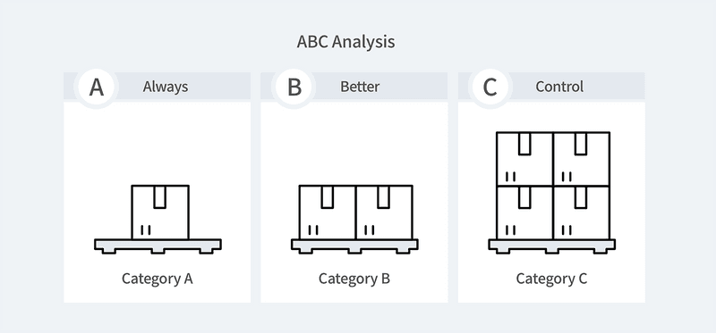
Task: Click the circled letter A badge
Action: (97, 87)
